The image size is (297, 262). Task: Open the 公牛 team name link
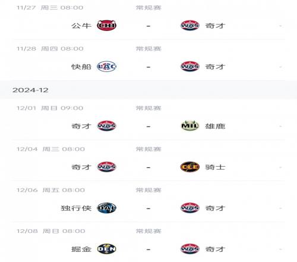[x=81, y=26]
